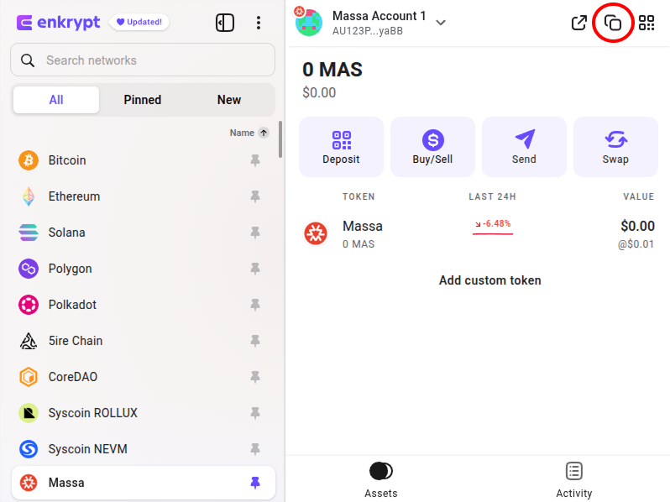Toggle the name sort direction arrow
Image resolution: width=670 pixels, height=502 pixels.
264,133
